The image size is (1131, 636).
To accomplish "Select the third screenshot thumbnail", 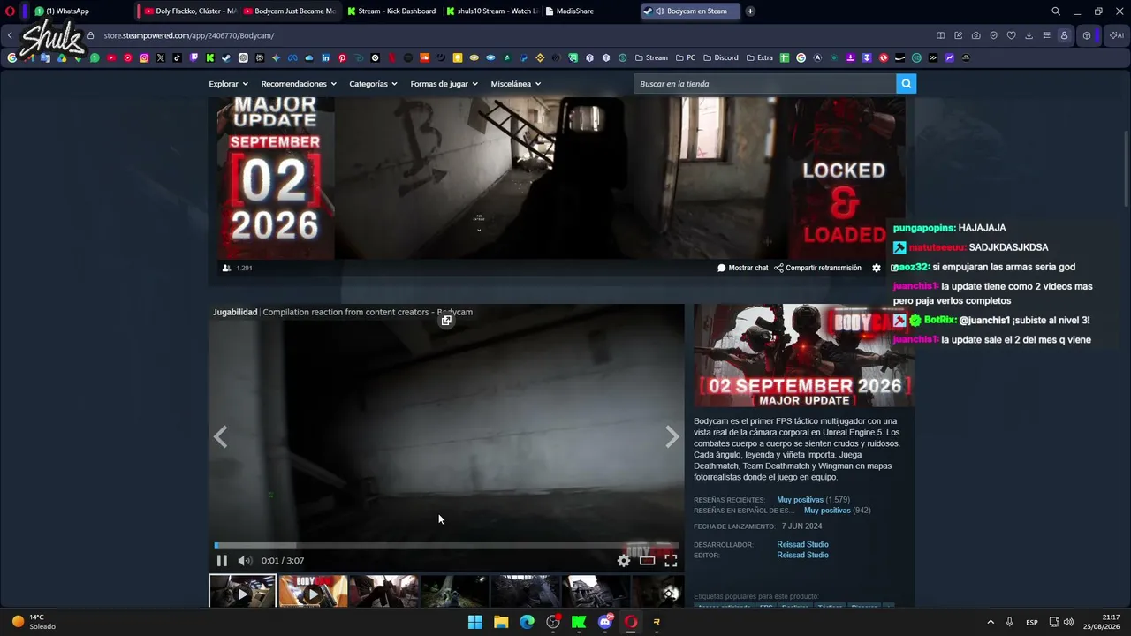I will coord(383,591).
